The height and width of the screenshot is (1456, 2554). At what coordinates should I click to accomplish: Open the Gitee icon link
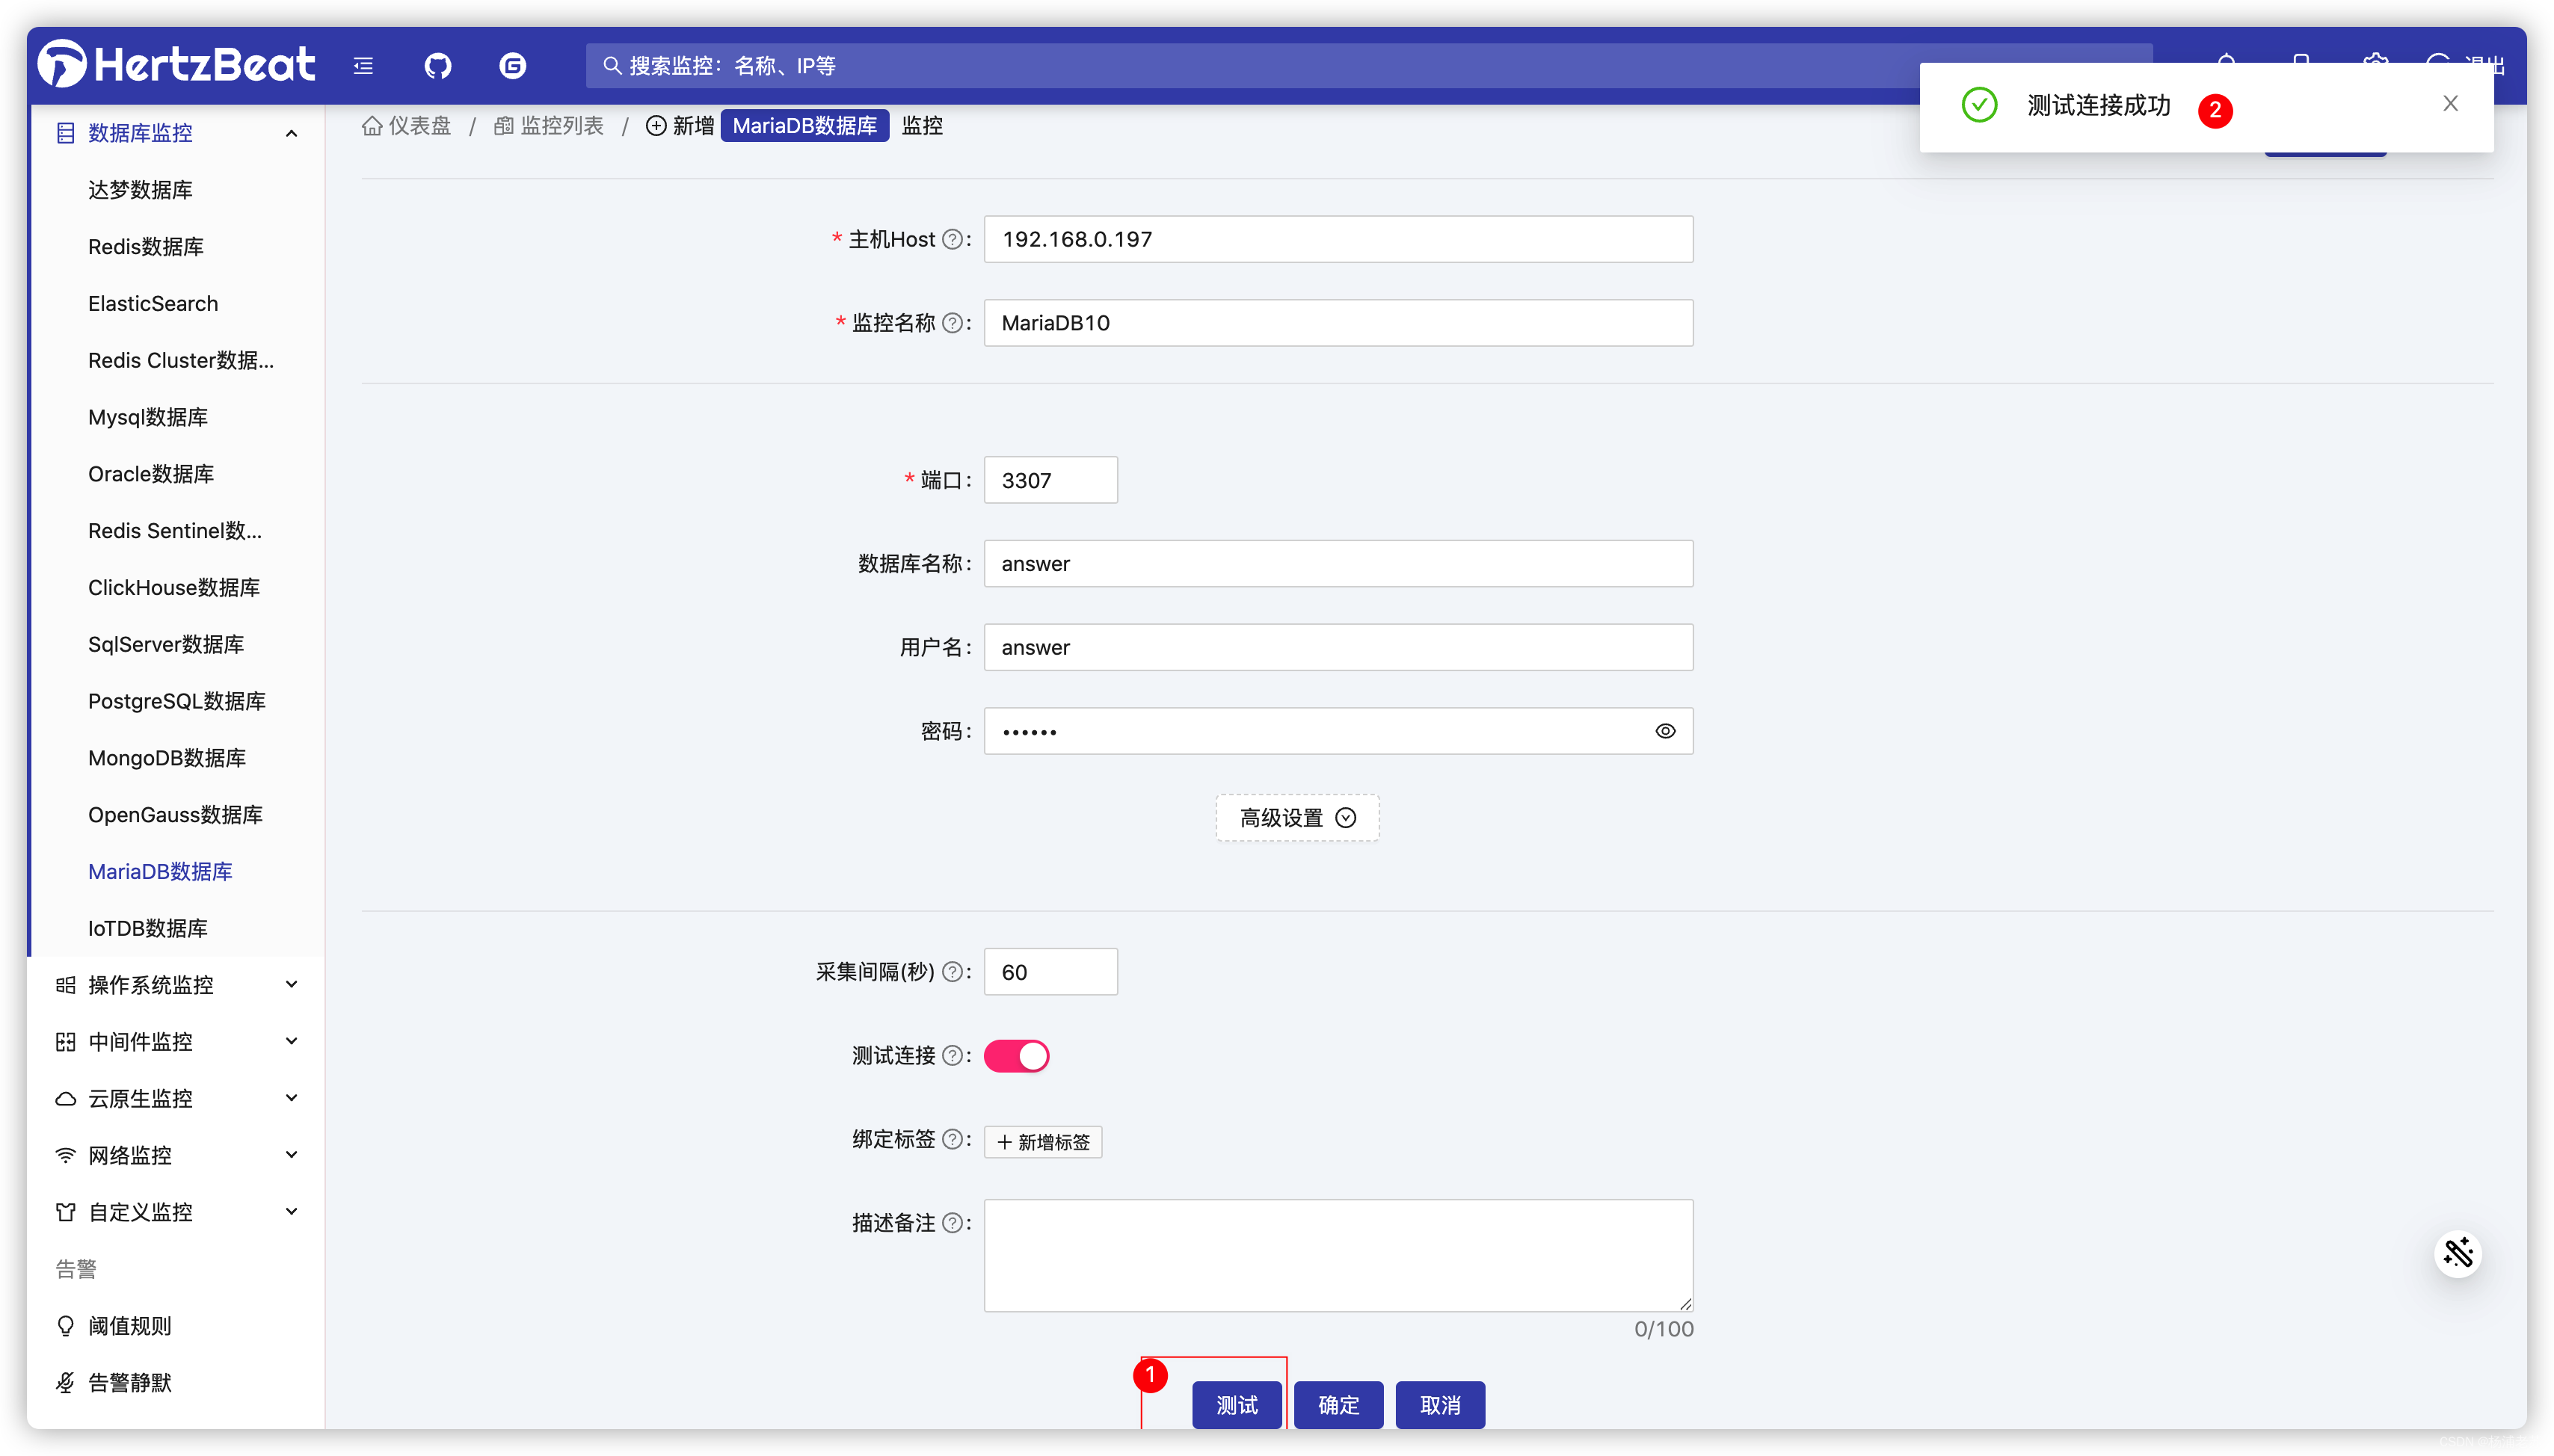tap(513, 66)
